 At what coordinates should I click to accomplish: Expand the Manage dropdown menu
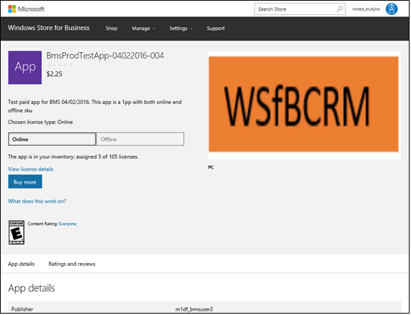coord(143,29)
